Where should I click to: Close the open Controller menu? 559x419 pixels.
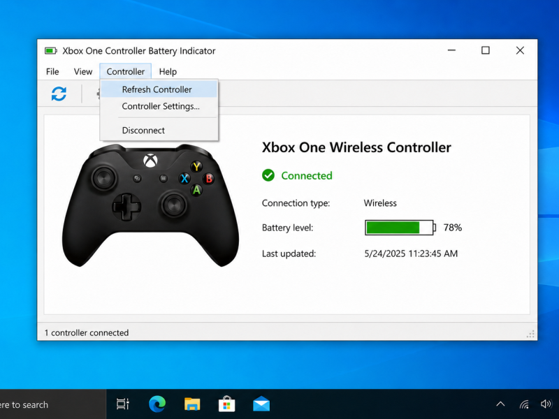point(126,72)
